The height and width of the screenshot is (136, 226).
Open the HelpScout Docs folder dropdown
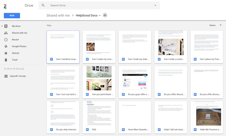pyautogui.click(x=100, y=15)
